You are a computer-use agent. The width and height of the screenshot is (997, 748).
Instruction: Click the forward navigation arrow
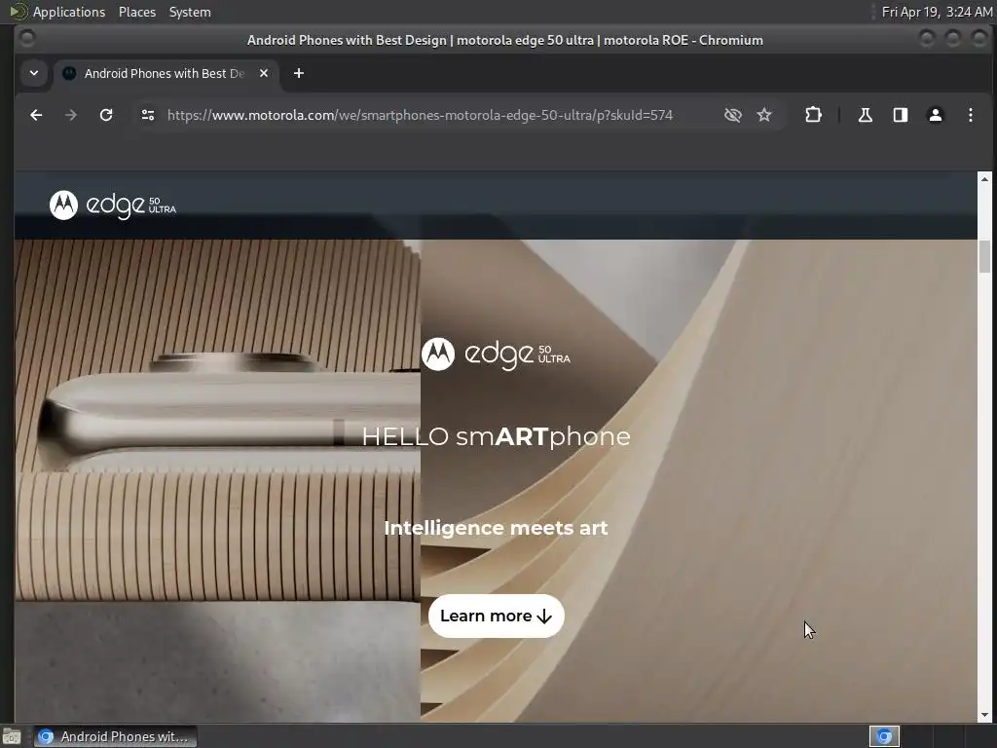(x=70, y=115)
